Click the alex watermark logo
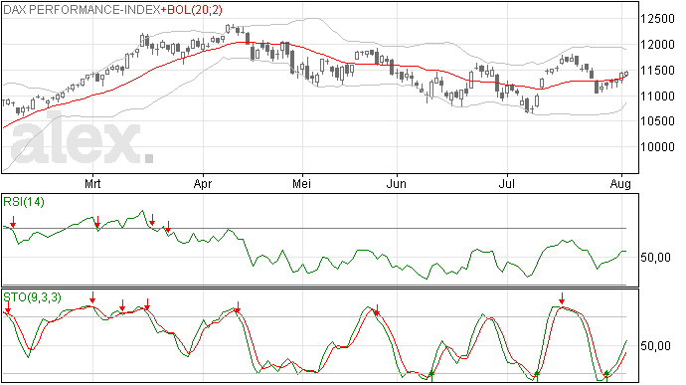The image size is (686, 385). tap(82, 139)
